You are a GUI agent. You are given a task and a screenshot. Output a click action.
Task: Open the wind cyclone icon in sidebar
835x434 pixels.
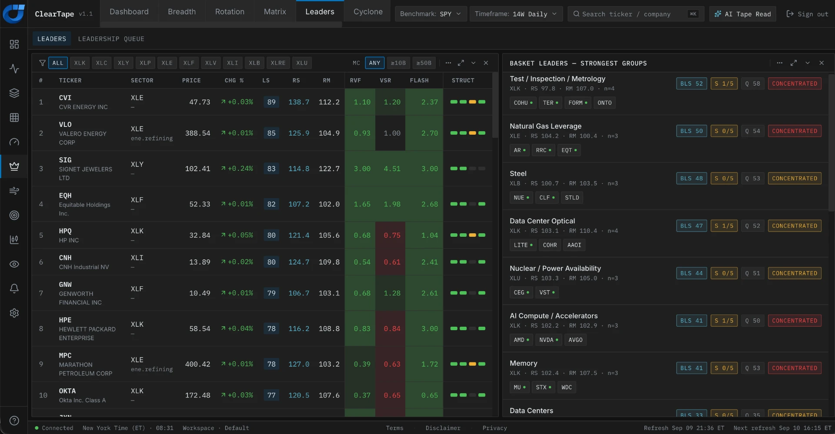(x=14, y=191)
